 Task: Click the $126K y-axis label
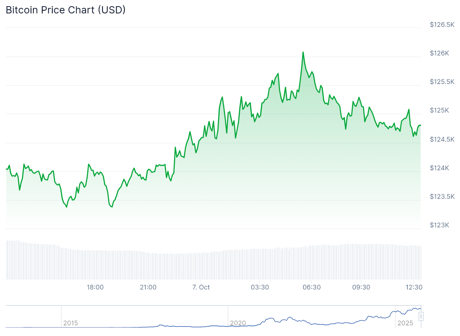(439, 53)
